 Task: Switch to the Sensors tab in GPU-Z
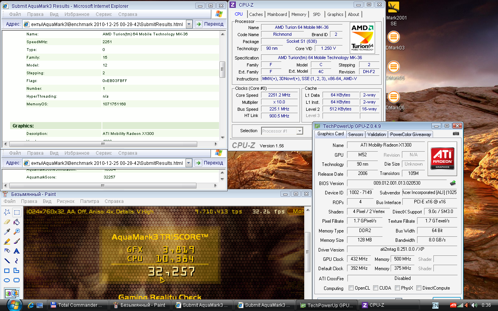click(356, 135)
